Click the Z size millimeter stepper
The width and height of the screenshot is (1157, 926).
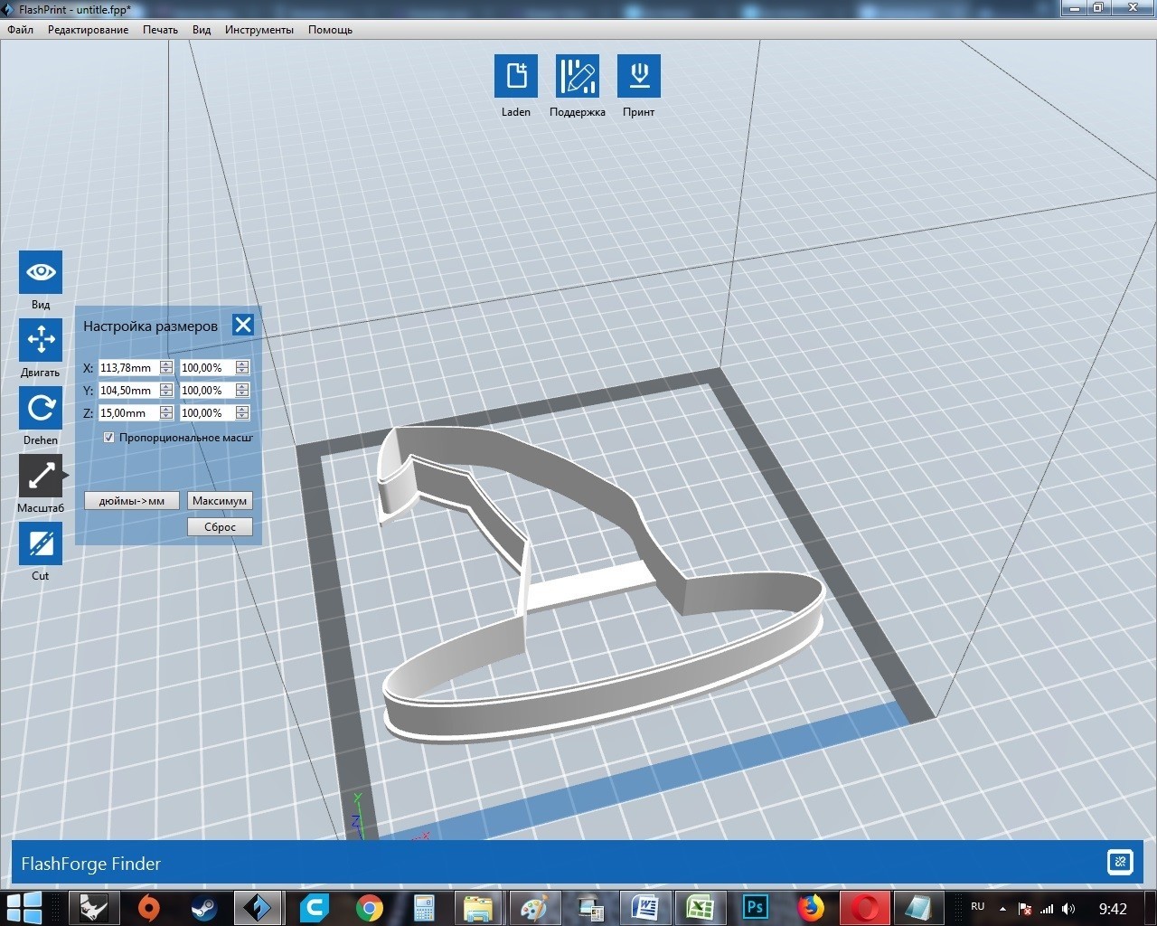tap(166, 413)
